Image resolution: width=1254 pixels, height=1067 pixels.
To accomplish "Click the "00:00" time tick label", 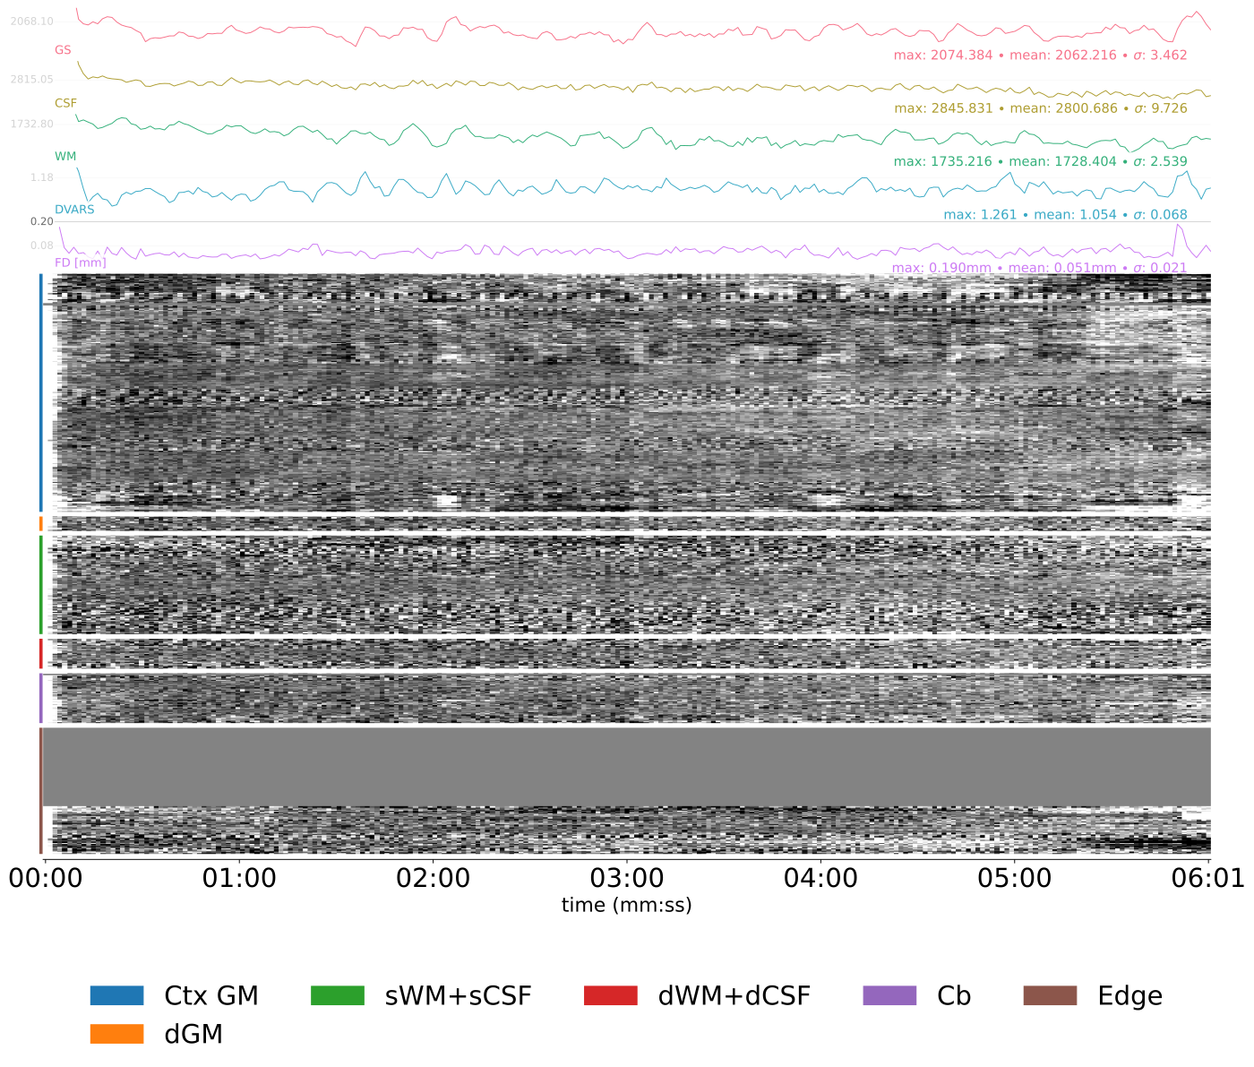I will [x=45, y=878].
